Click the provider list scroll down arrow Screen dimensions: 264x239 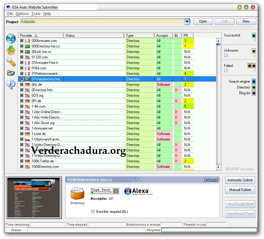point(218,168)
